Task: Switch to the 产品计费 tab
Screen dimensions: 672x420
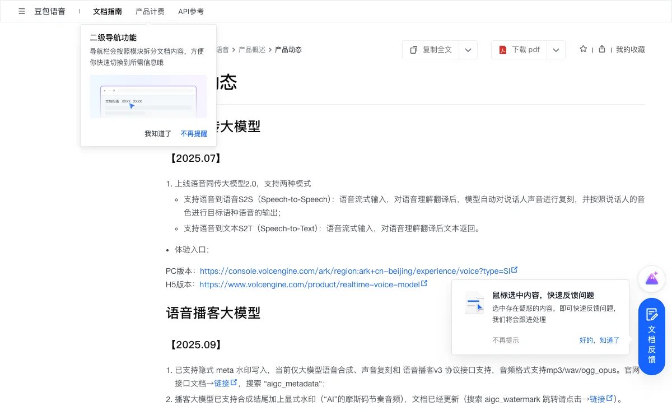Action: point(150,11)
